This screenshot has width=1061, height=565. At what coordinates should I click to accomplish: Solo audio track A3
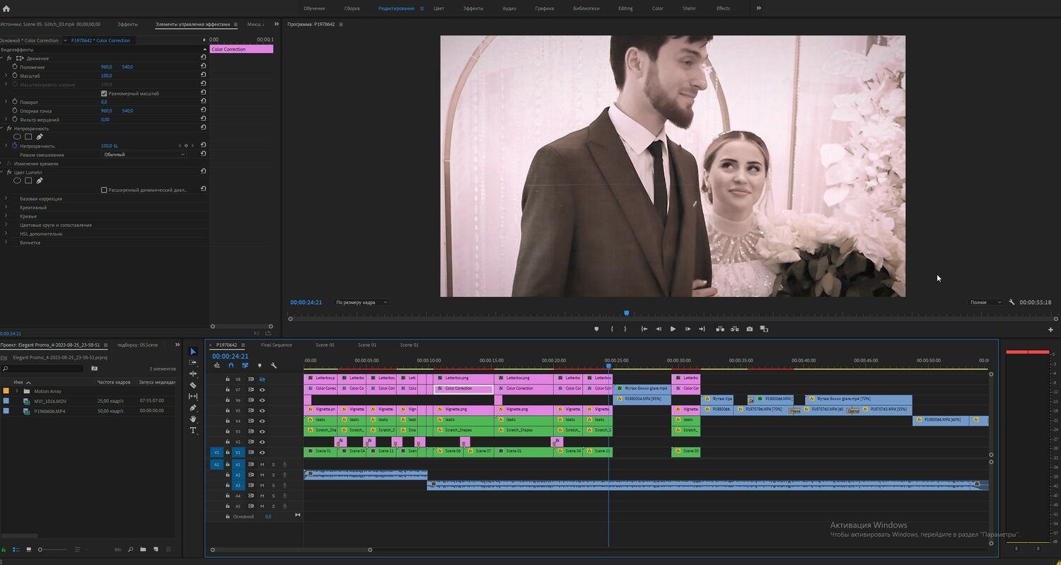coord(273,485)
